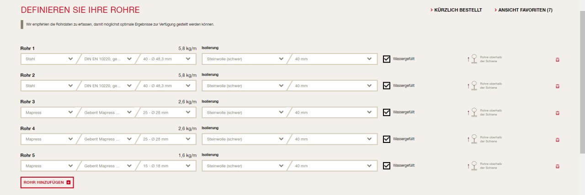This screenshot has width=585, height=195.
Task: Click pipe position icon for Rohr 5
Action: pyautogui.click(x=473, y=166)
